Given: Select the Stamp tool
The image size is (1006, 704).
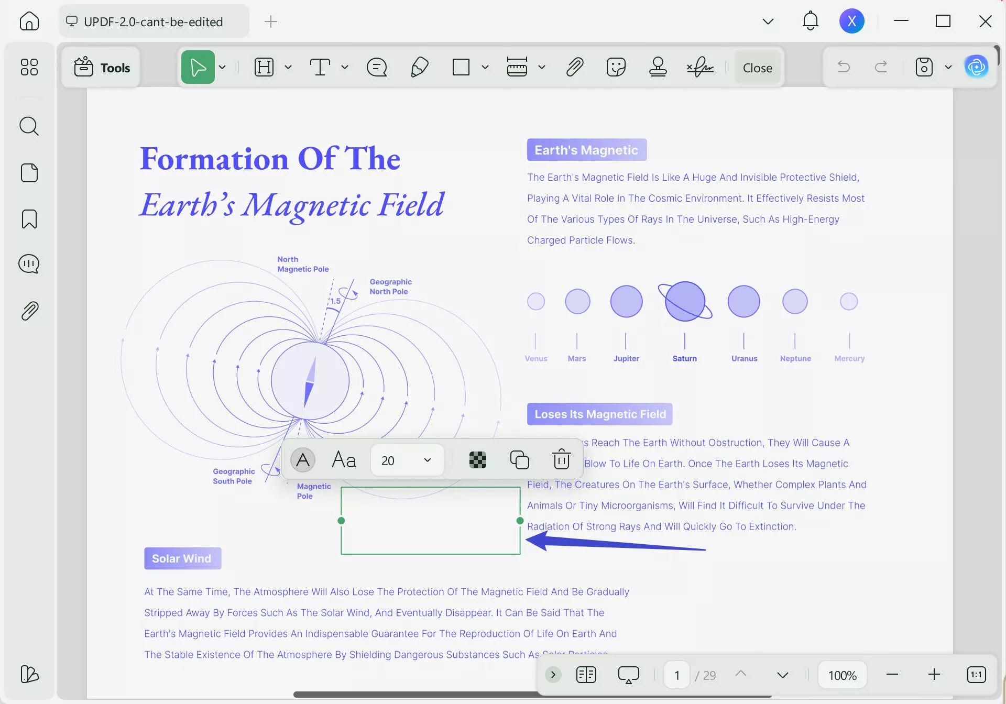Looking at the screenshot, I should (658, 67).
